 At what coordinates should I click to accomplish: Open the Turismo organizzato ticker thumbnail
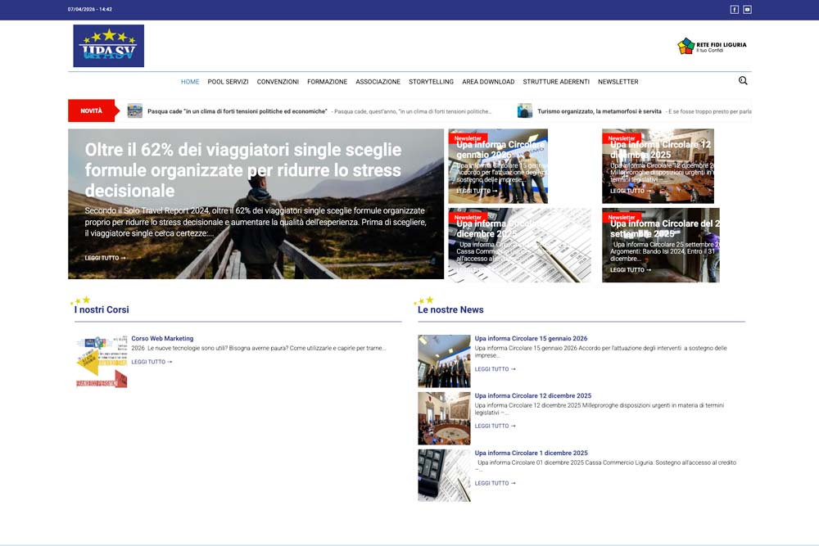(525, 111)
